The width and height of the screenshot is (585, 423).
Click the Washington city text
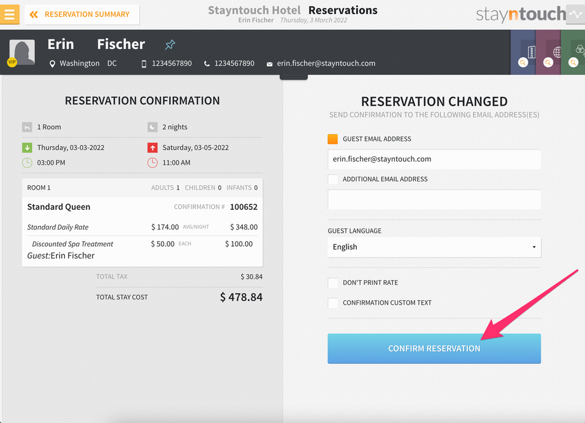click(x=79, y=64)
